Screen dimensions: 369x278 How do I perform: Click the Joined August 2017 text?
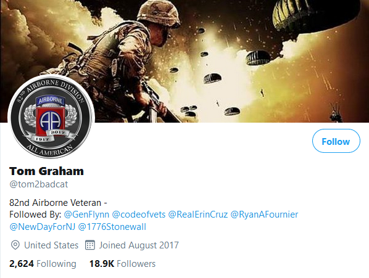pos(139,245)
